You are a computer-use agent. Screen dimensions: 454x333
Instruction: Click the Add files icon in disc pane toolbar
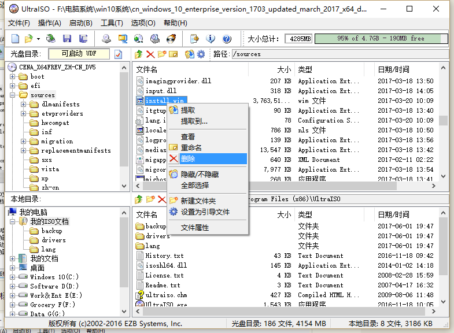click(190, 54)
